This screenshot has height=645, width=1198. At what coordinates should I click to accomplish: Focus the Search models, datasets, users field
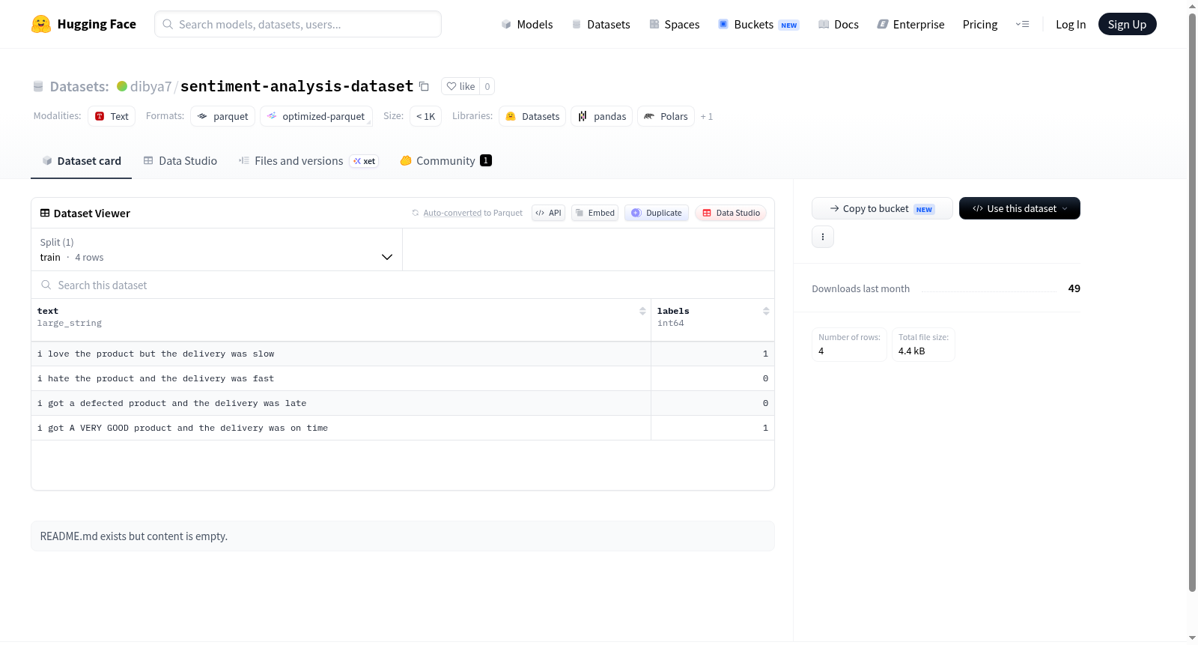click(x=298, y=24)
